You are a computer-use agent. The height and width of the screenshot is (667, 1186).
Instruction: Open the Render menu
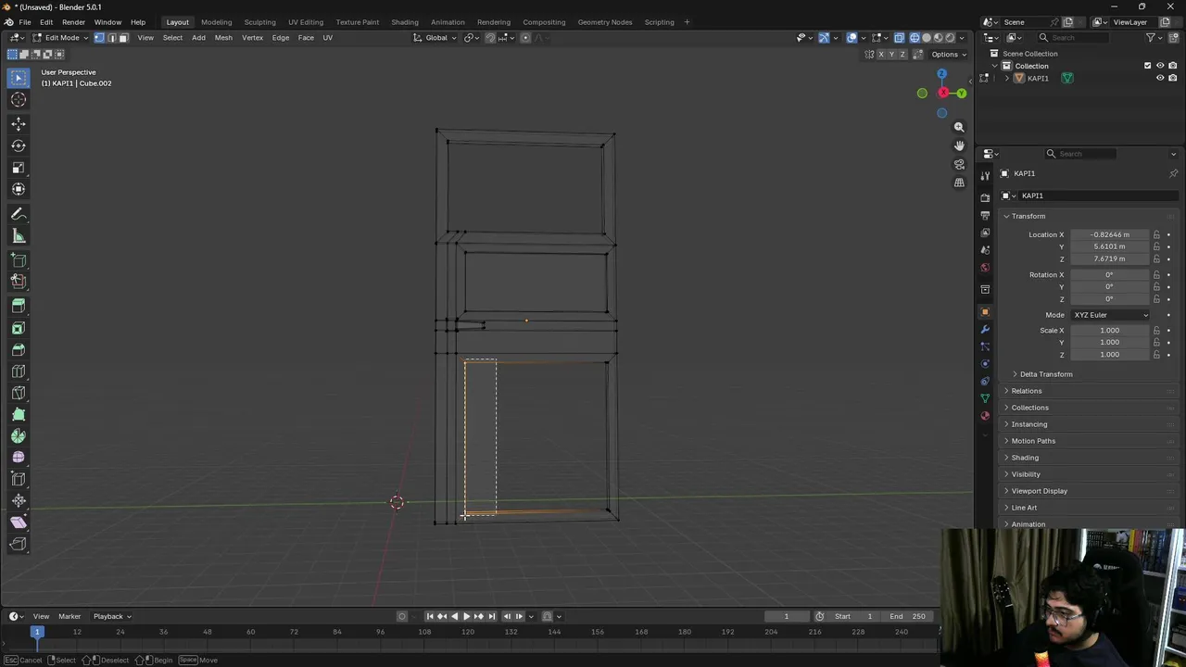[x=73, y=22]
